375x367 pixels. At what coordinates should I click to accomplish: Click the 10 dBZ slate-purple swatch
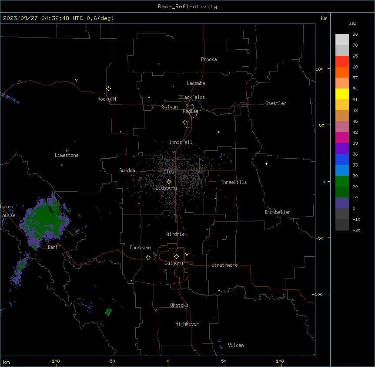click(x=342, y=203)
